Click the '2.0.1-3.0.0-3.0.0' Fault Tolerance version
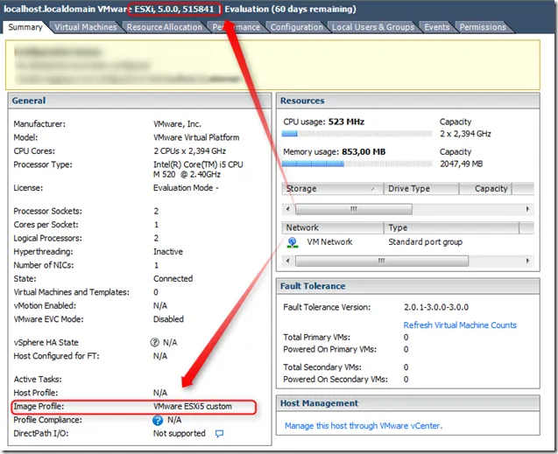Viewport: 558px width, 454px height. (x=436, y=307)
